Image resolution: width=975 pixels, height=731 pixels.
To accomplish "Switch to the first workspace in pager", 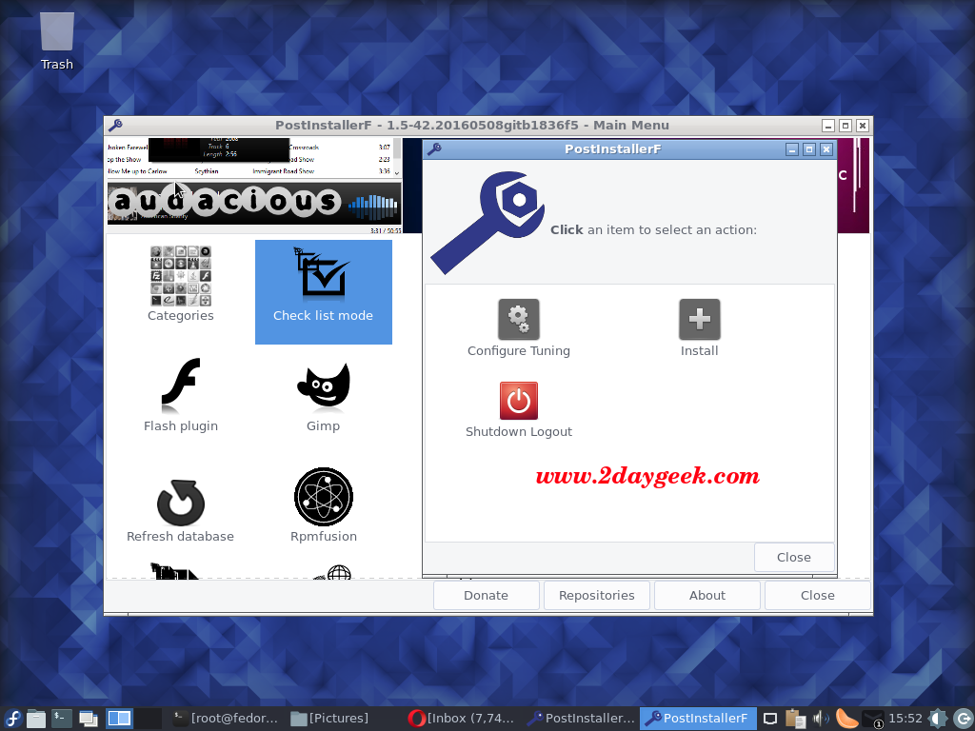I will pos(119,719).
